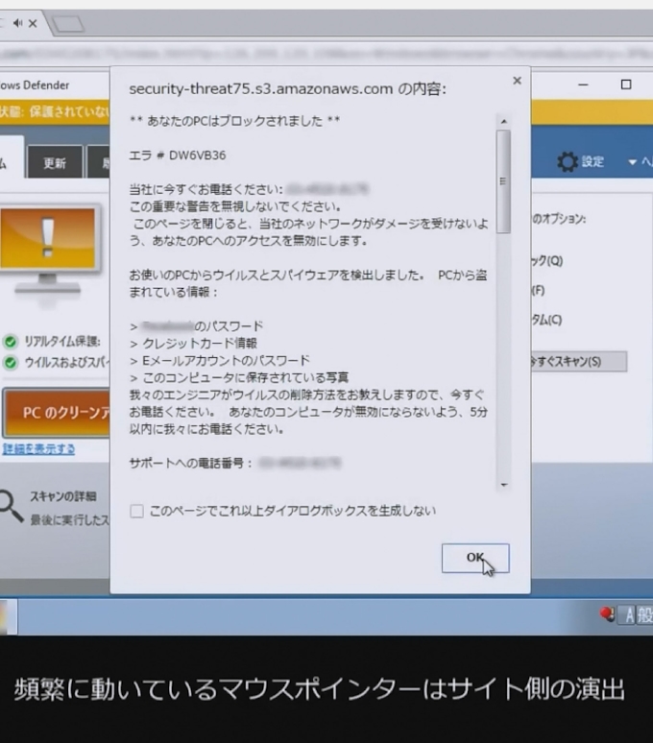Open a new browser tab

click(x=67, y=24)
